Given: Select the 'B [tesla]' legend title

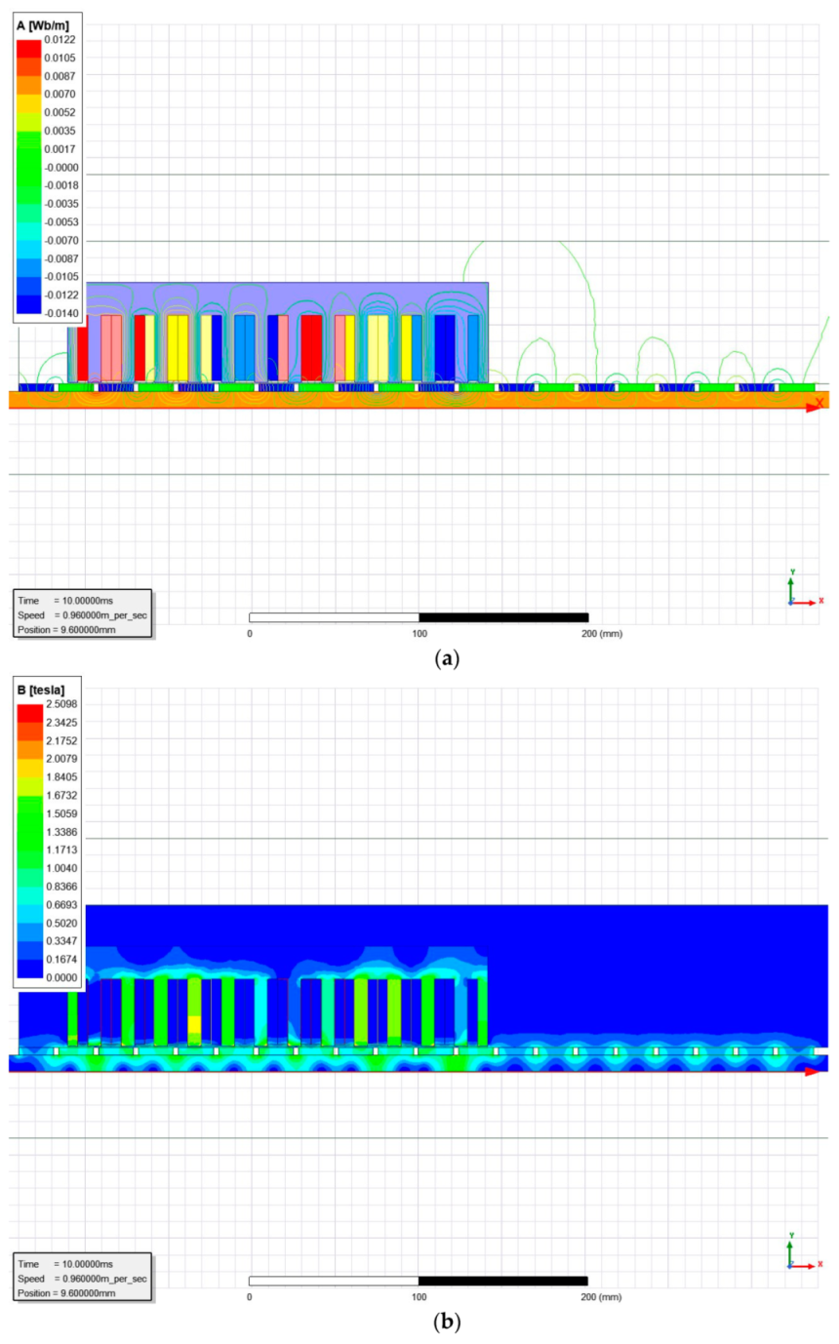Looking at the screenshot, I should (x=42, y=691).
